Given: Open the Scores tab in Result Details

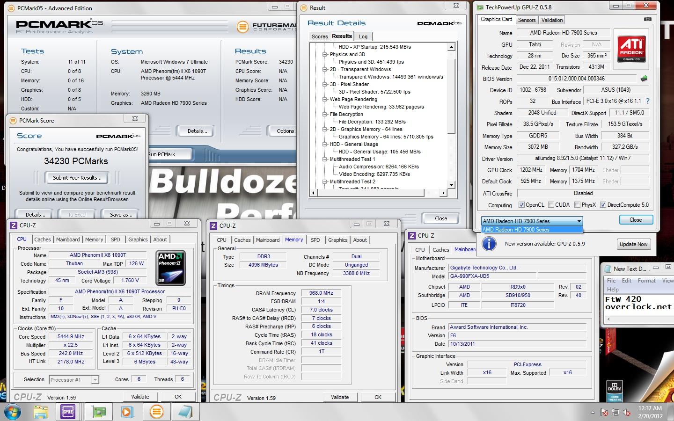Looking at the screenshot, I should pos(320,36).
